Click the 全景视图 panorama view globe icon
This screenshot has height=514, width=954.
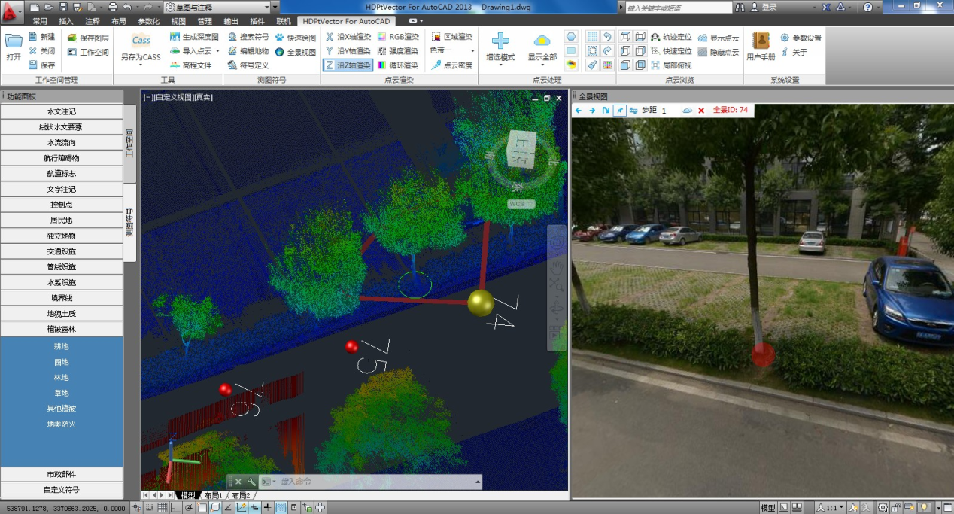(x=280, y=52)
